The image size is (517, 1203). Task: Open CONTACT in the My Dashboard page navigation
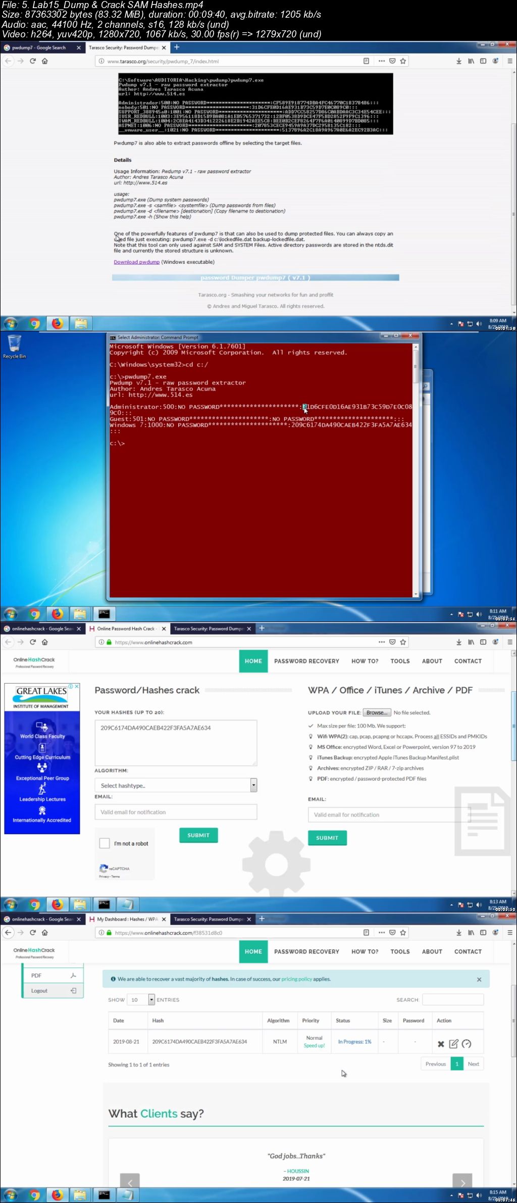[x=468, y=951]
